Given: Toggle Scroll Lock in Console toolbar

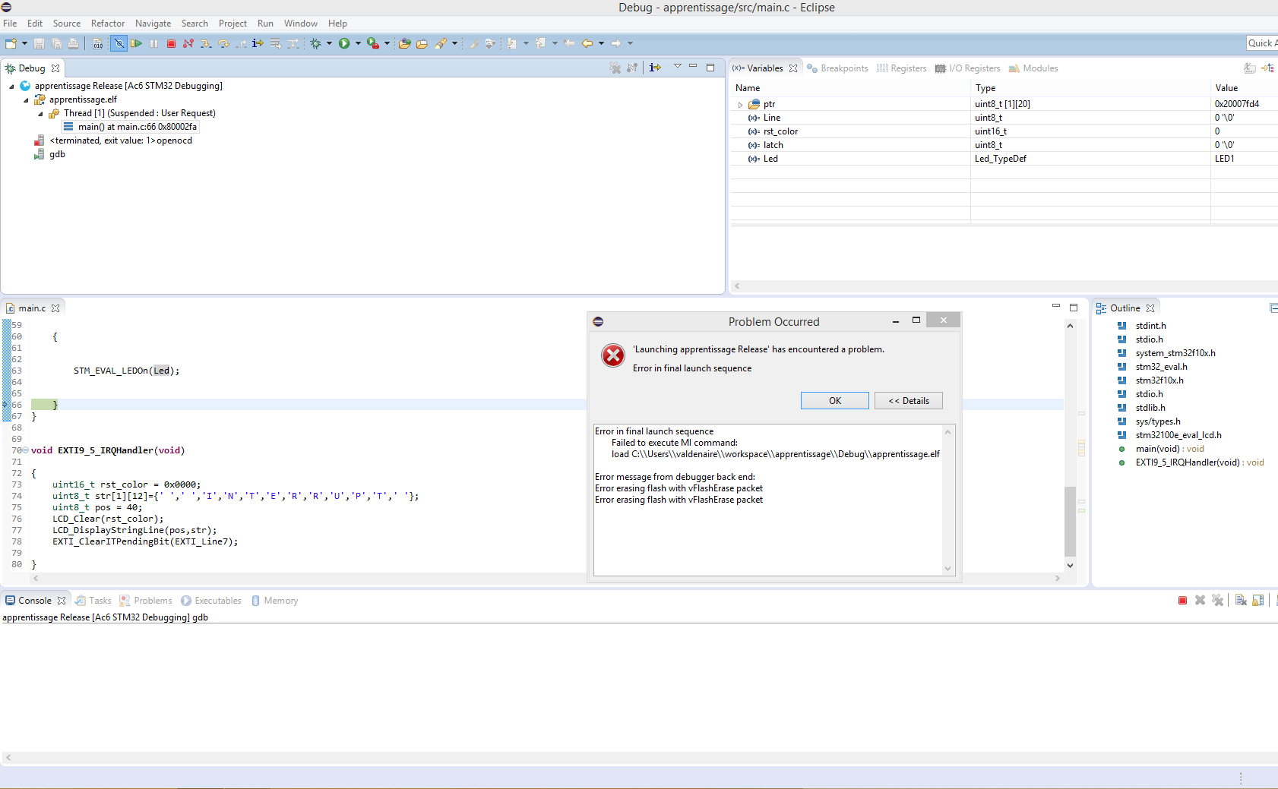Looking at the screenshot, I should coord(1258,601).
